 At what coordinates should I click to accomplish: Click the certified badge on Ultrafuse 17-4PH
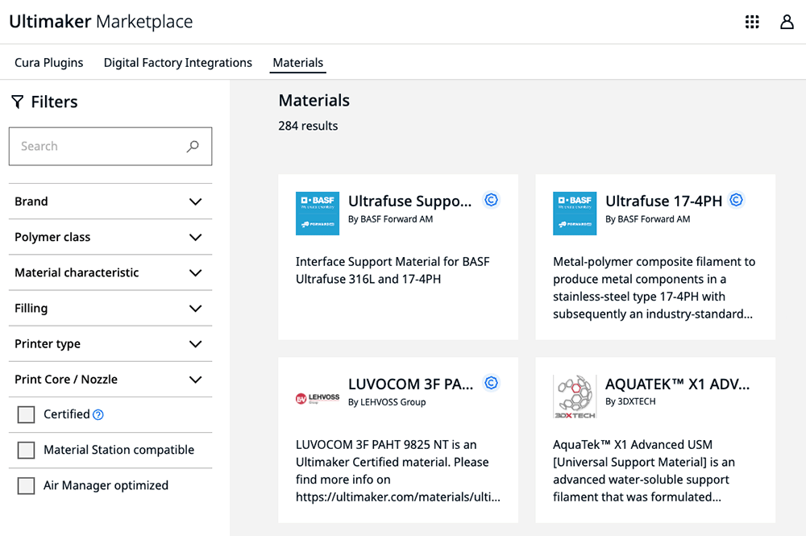[736, 199]
